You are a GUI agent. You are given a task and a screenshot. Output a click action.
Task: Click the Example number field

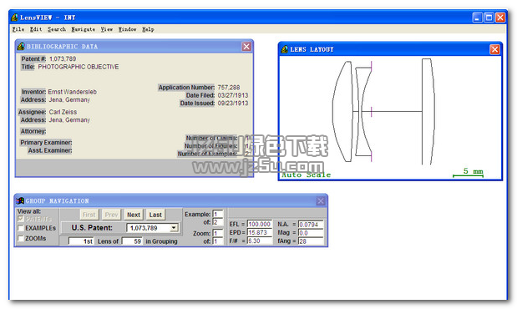218,214
